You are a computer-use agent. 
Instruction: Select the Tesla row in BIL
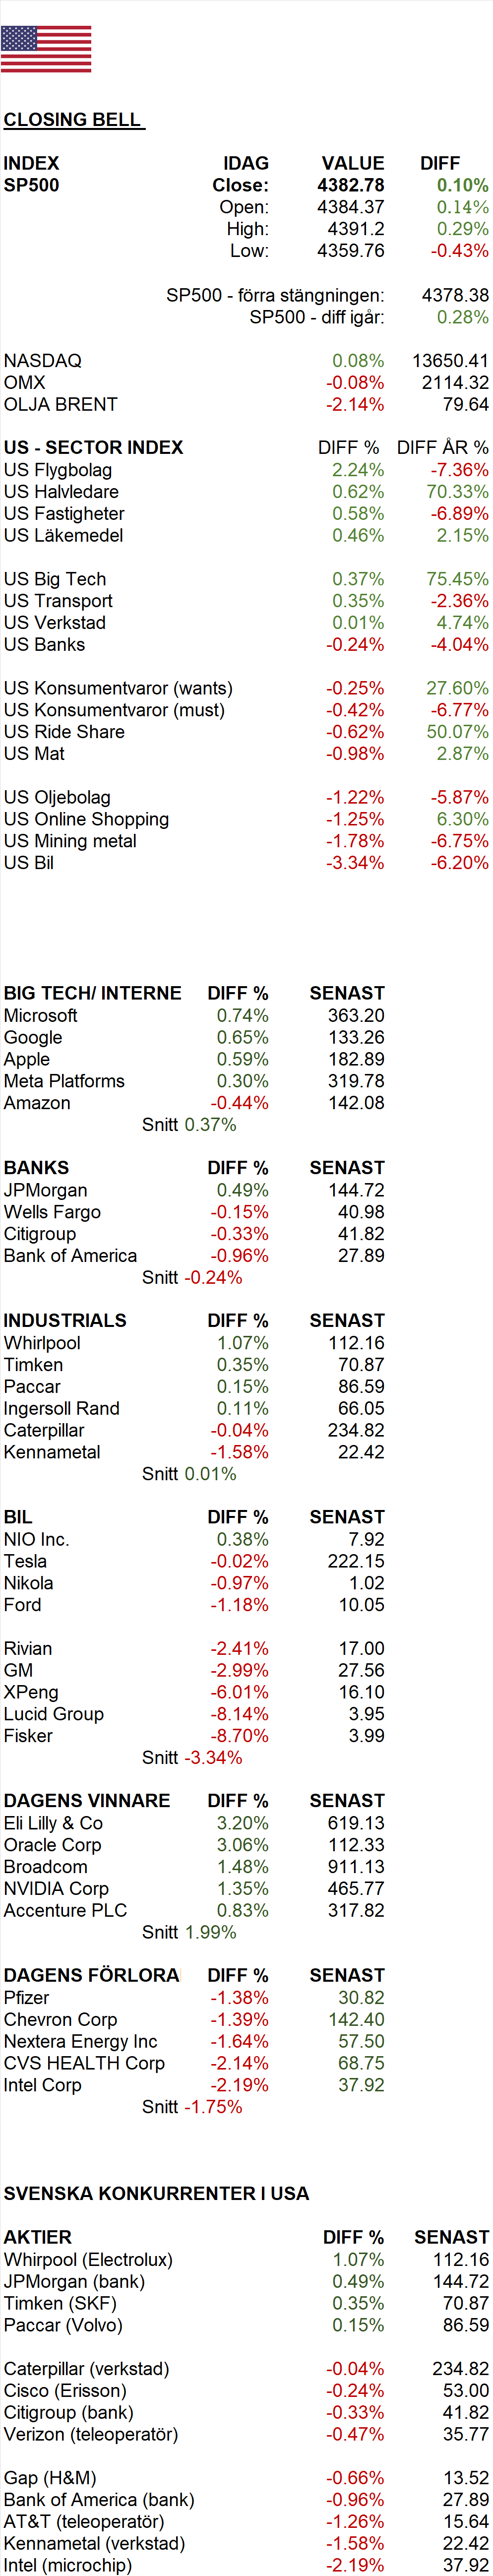194,1560
